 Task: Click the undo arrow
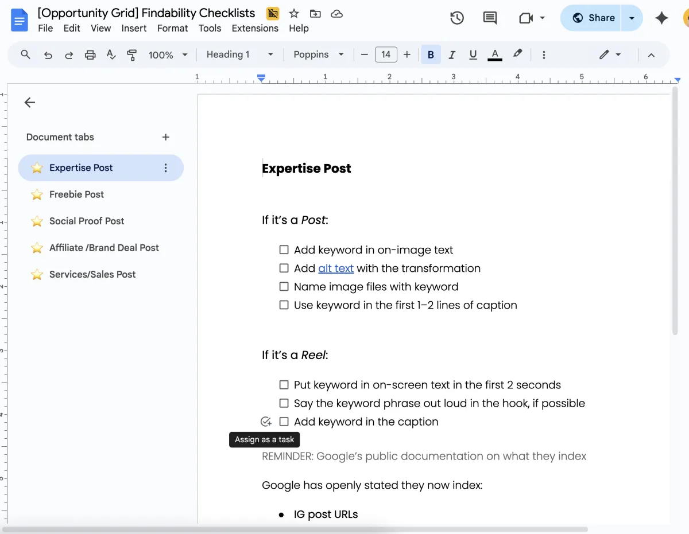(48, 54)
